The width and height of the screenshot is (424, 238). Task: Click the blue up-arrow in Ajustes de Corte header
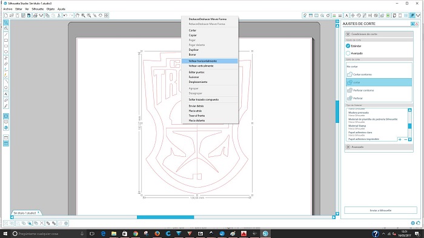click(x=412, y=24)
